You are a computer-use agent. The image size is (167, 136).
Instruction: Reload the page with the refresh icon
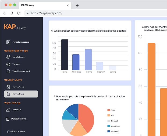[19, 13]
